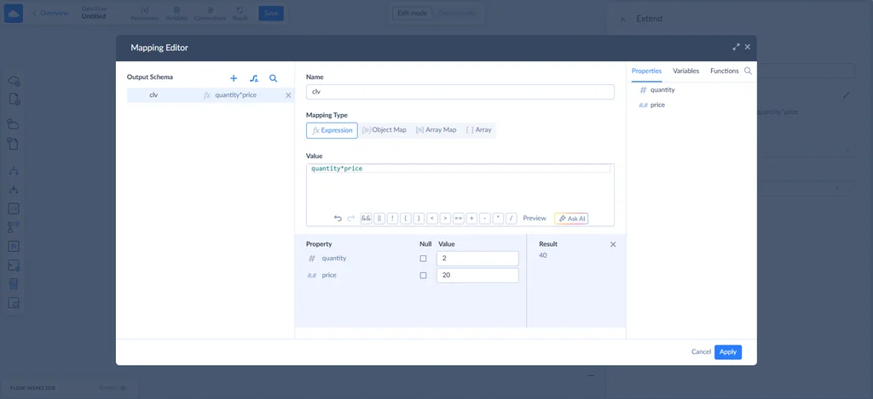Viewport: 873px width, 399px height.
Task: Choose the Array mapping type
Action: 479,130
